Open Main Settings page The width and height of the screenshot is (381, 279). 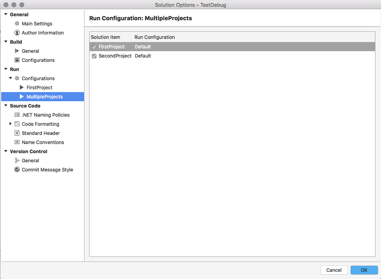click(37, 23)
